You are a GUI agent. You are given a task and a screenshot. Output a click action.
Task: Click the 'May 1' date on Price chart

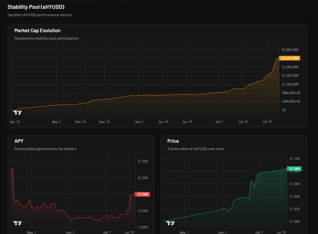[184, 232]
